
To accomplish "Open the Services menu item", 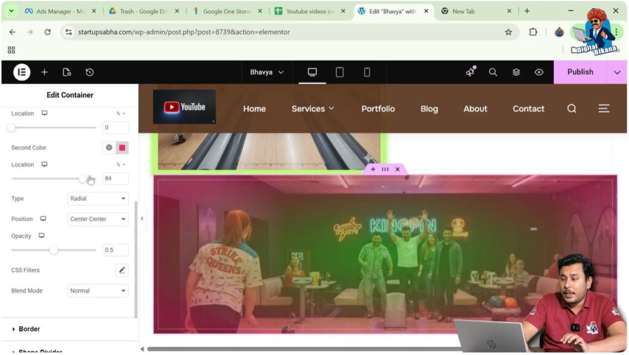I will 313,109.
